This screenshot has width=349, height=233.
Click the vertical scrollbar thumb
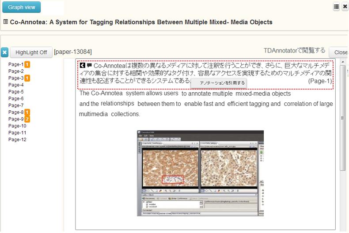(343, 118)
